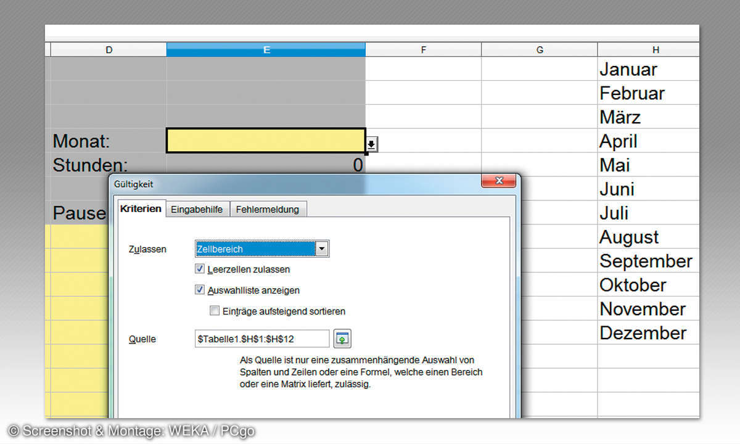Select the cell containing März
The width and height of the screenshot is (740, 444).
648,117
